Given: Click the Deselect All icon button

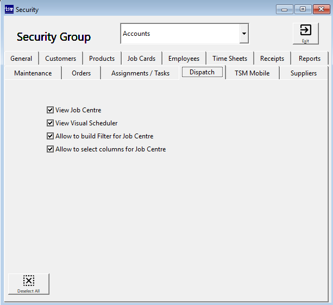Looking at the screenshot, I should click(29, 283).
